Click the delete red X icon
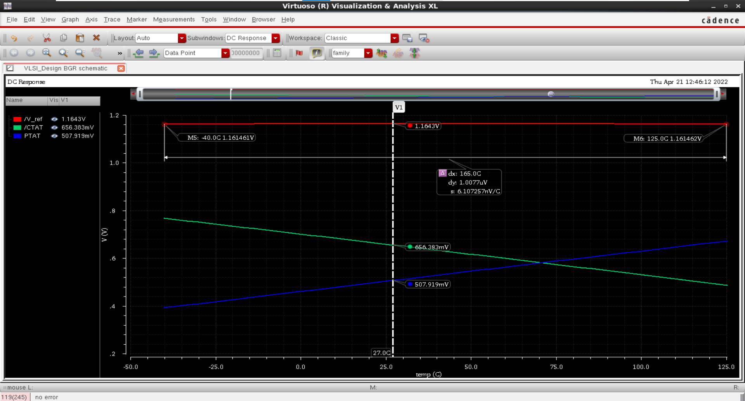The height and width of the screenshot is (401, 745). click(x=97, y=38)
